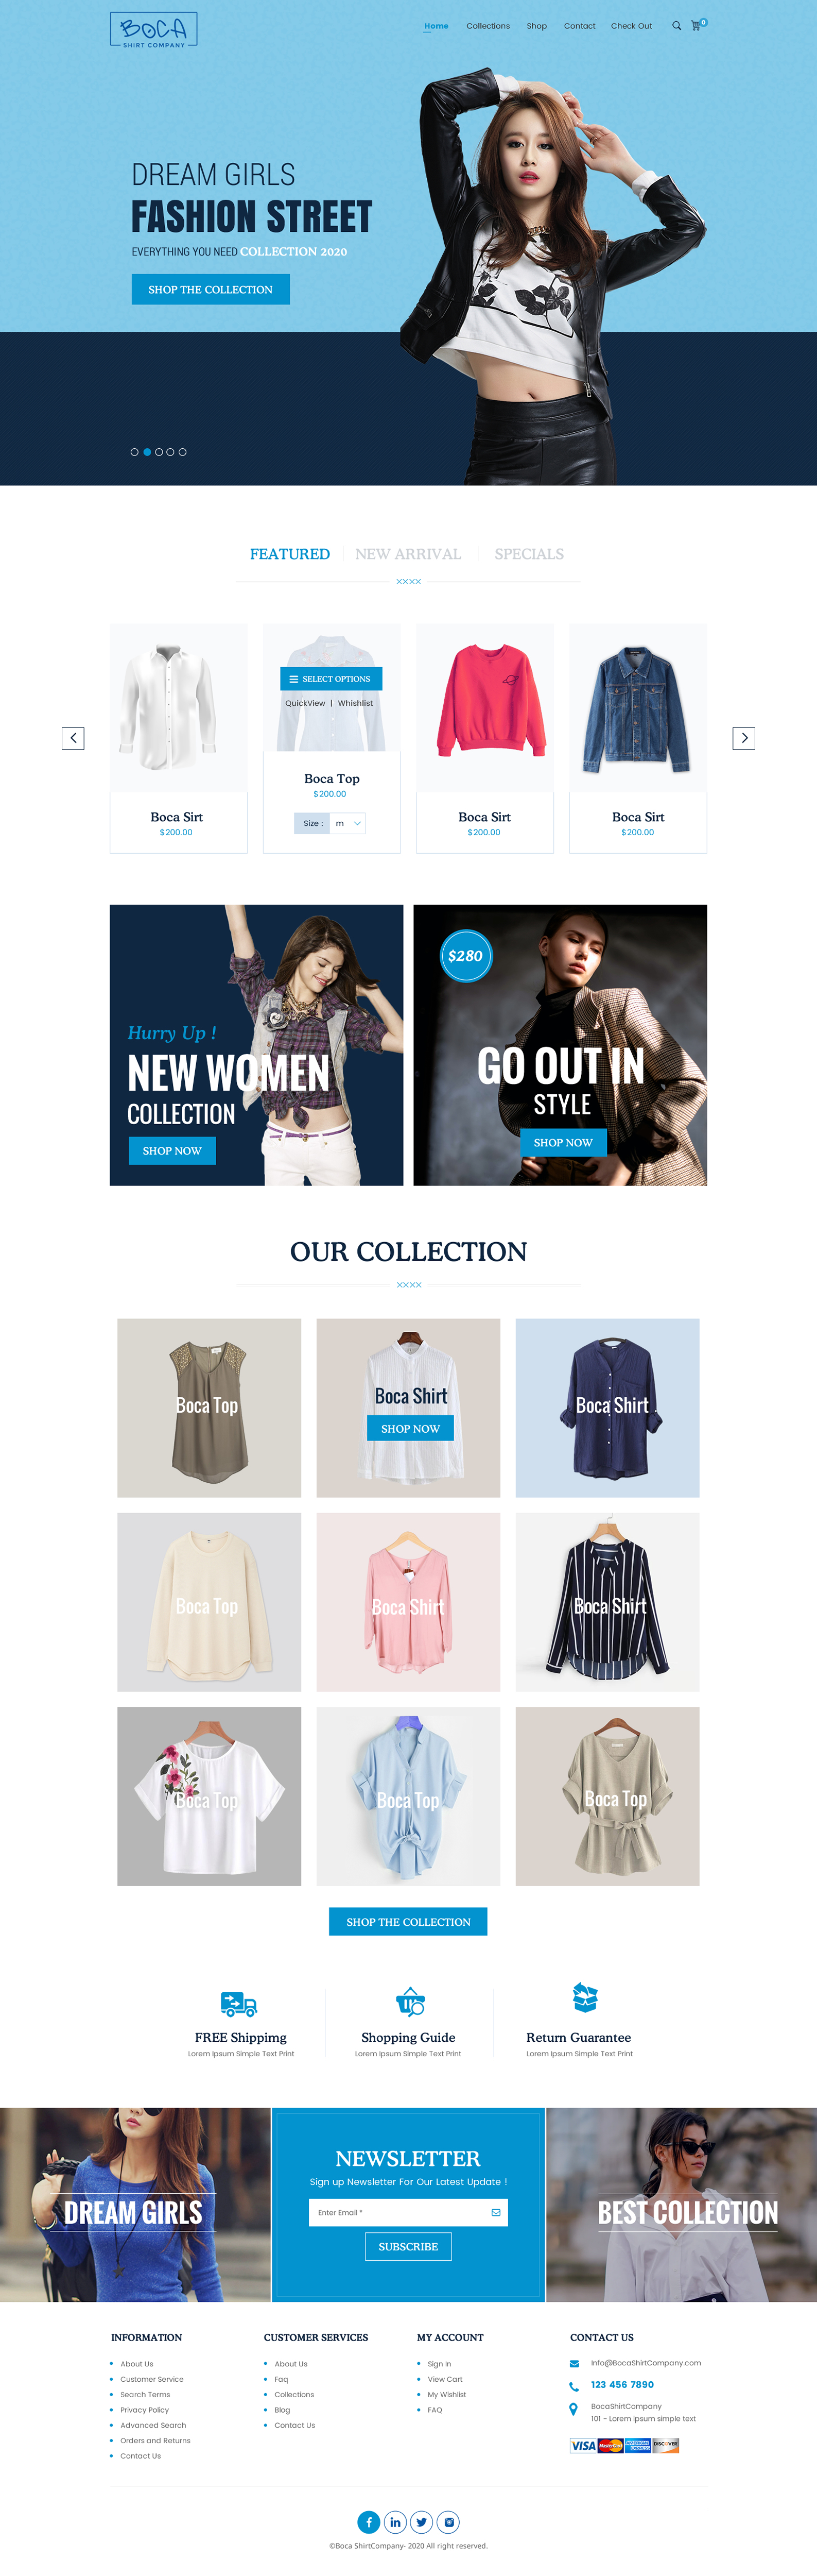The height and width of the screenshot is (2576, 817).
Task: Visit the LinkedIn social icon in footer
Action: click(x=395, y=2521)
